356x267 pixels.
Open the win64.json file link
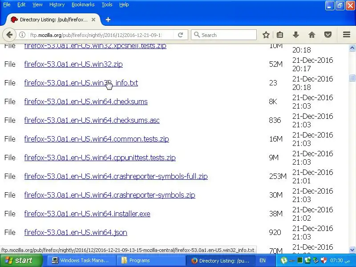click(76, 232)
